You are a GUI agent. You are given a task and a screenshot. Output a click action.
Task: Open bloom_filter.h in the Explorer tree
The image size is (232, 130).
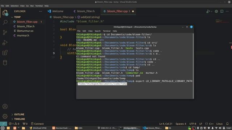tap(26, 26)
